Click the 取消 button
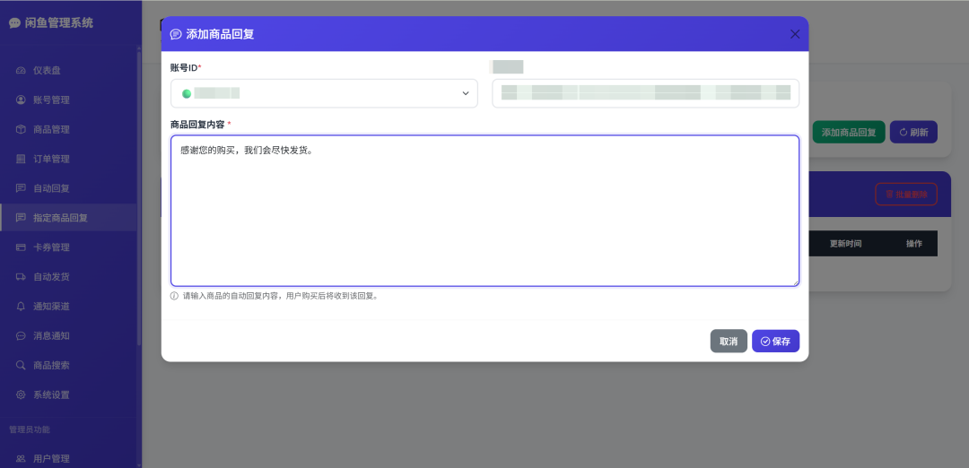Viewport: 969px width, 468px height. pyautogui.click(x=729, y=341)
